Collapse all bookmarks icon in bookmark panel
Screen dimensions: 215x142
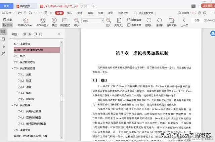pyautogui.click(x=30, y=34)
